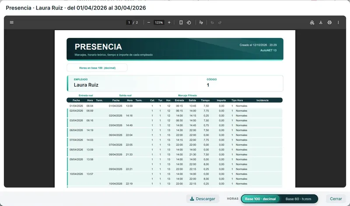Select entry time 06:09 on 02/04/2026
Viewport: 350px width, 206px height.
pyautogui.click(x=90, y=111)
